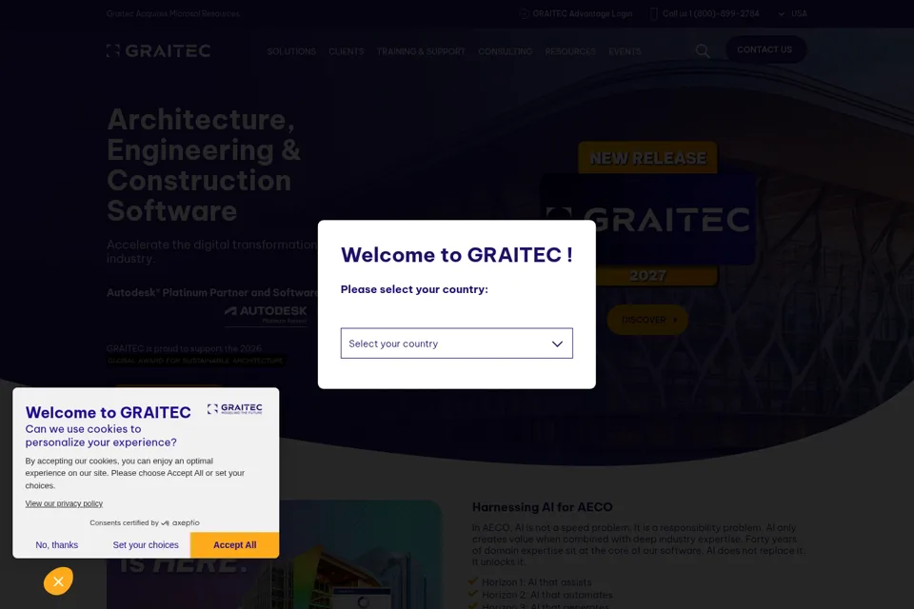The width and height of the screenshot is (914, 609).
Task: Click the GRAITEC logo in cookie popup
Action: coord(235,408)
